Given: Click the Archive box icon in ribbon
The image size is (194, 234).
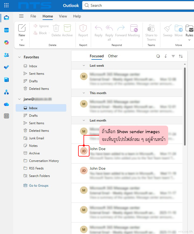Looking at the screenshot, I should click(67, 28).
